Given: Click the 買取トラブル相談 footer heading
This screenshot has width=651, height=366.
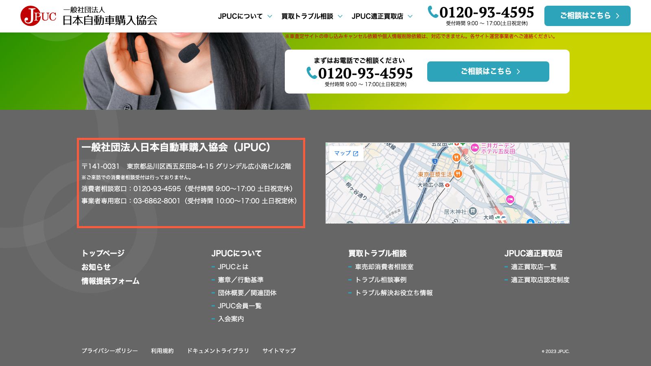Looking at the screenshot, I should (x=378, y=253).
